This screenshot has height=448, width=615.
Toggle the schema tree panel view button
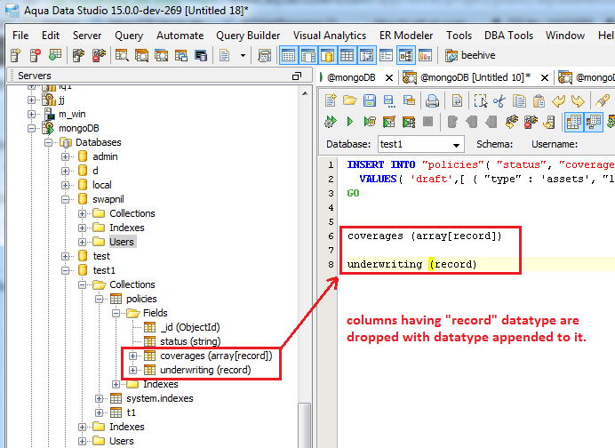[406, 55]
